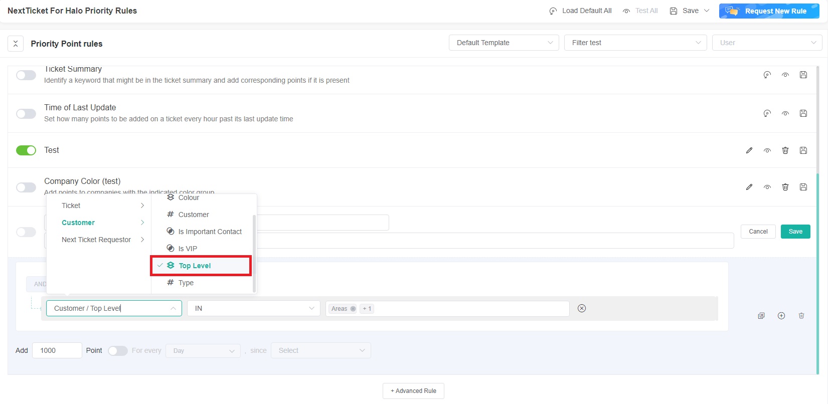Remove the condition row with circled X icon

[582, 308]
